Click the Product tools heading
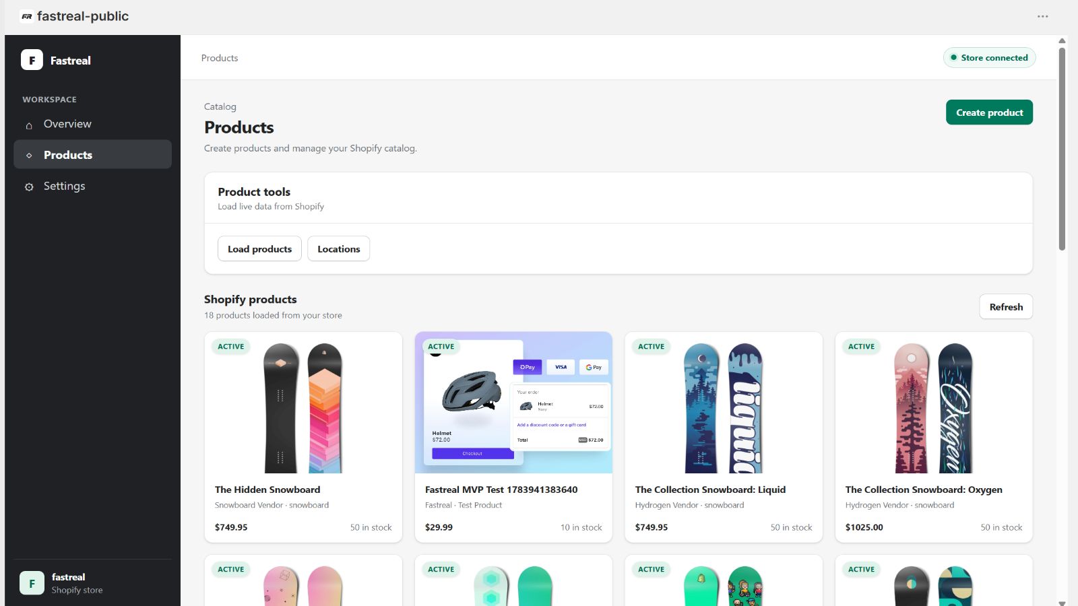This screenshot has width=1078, height=606. [254, 192]
